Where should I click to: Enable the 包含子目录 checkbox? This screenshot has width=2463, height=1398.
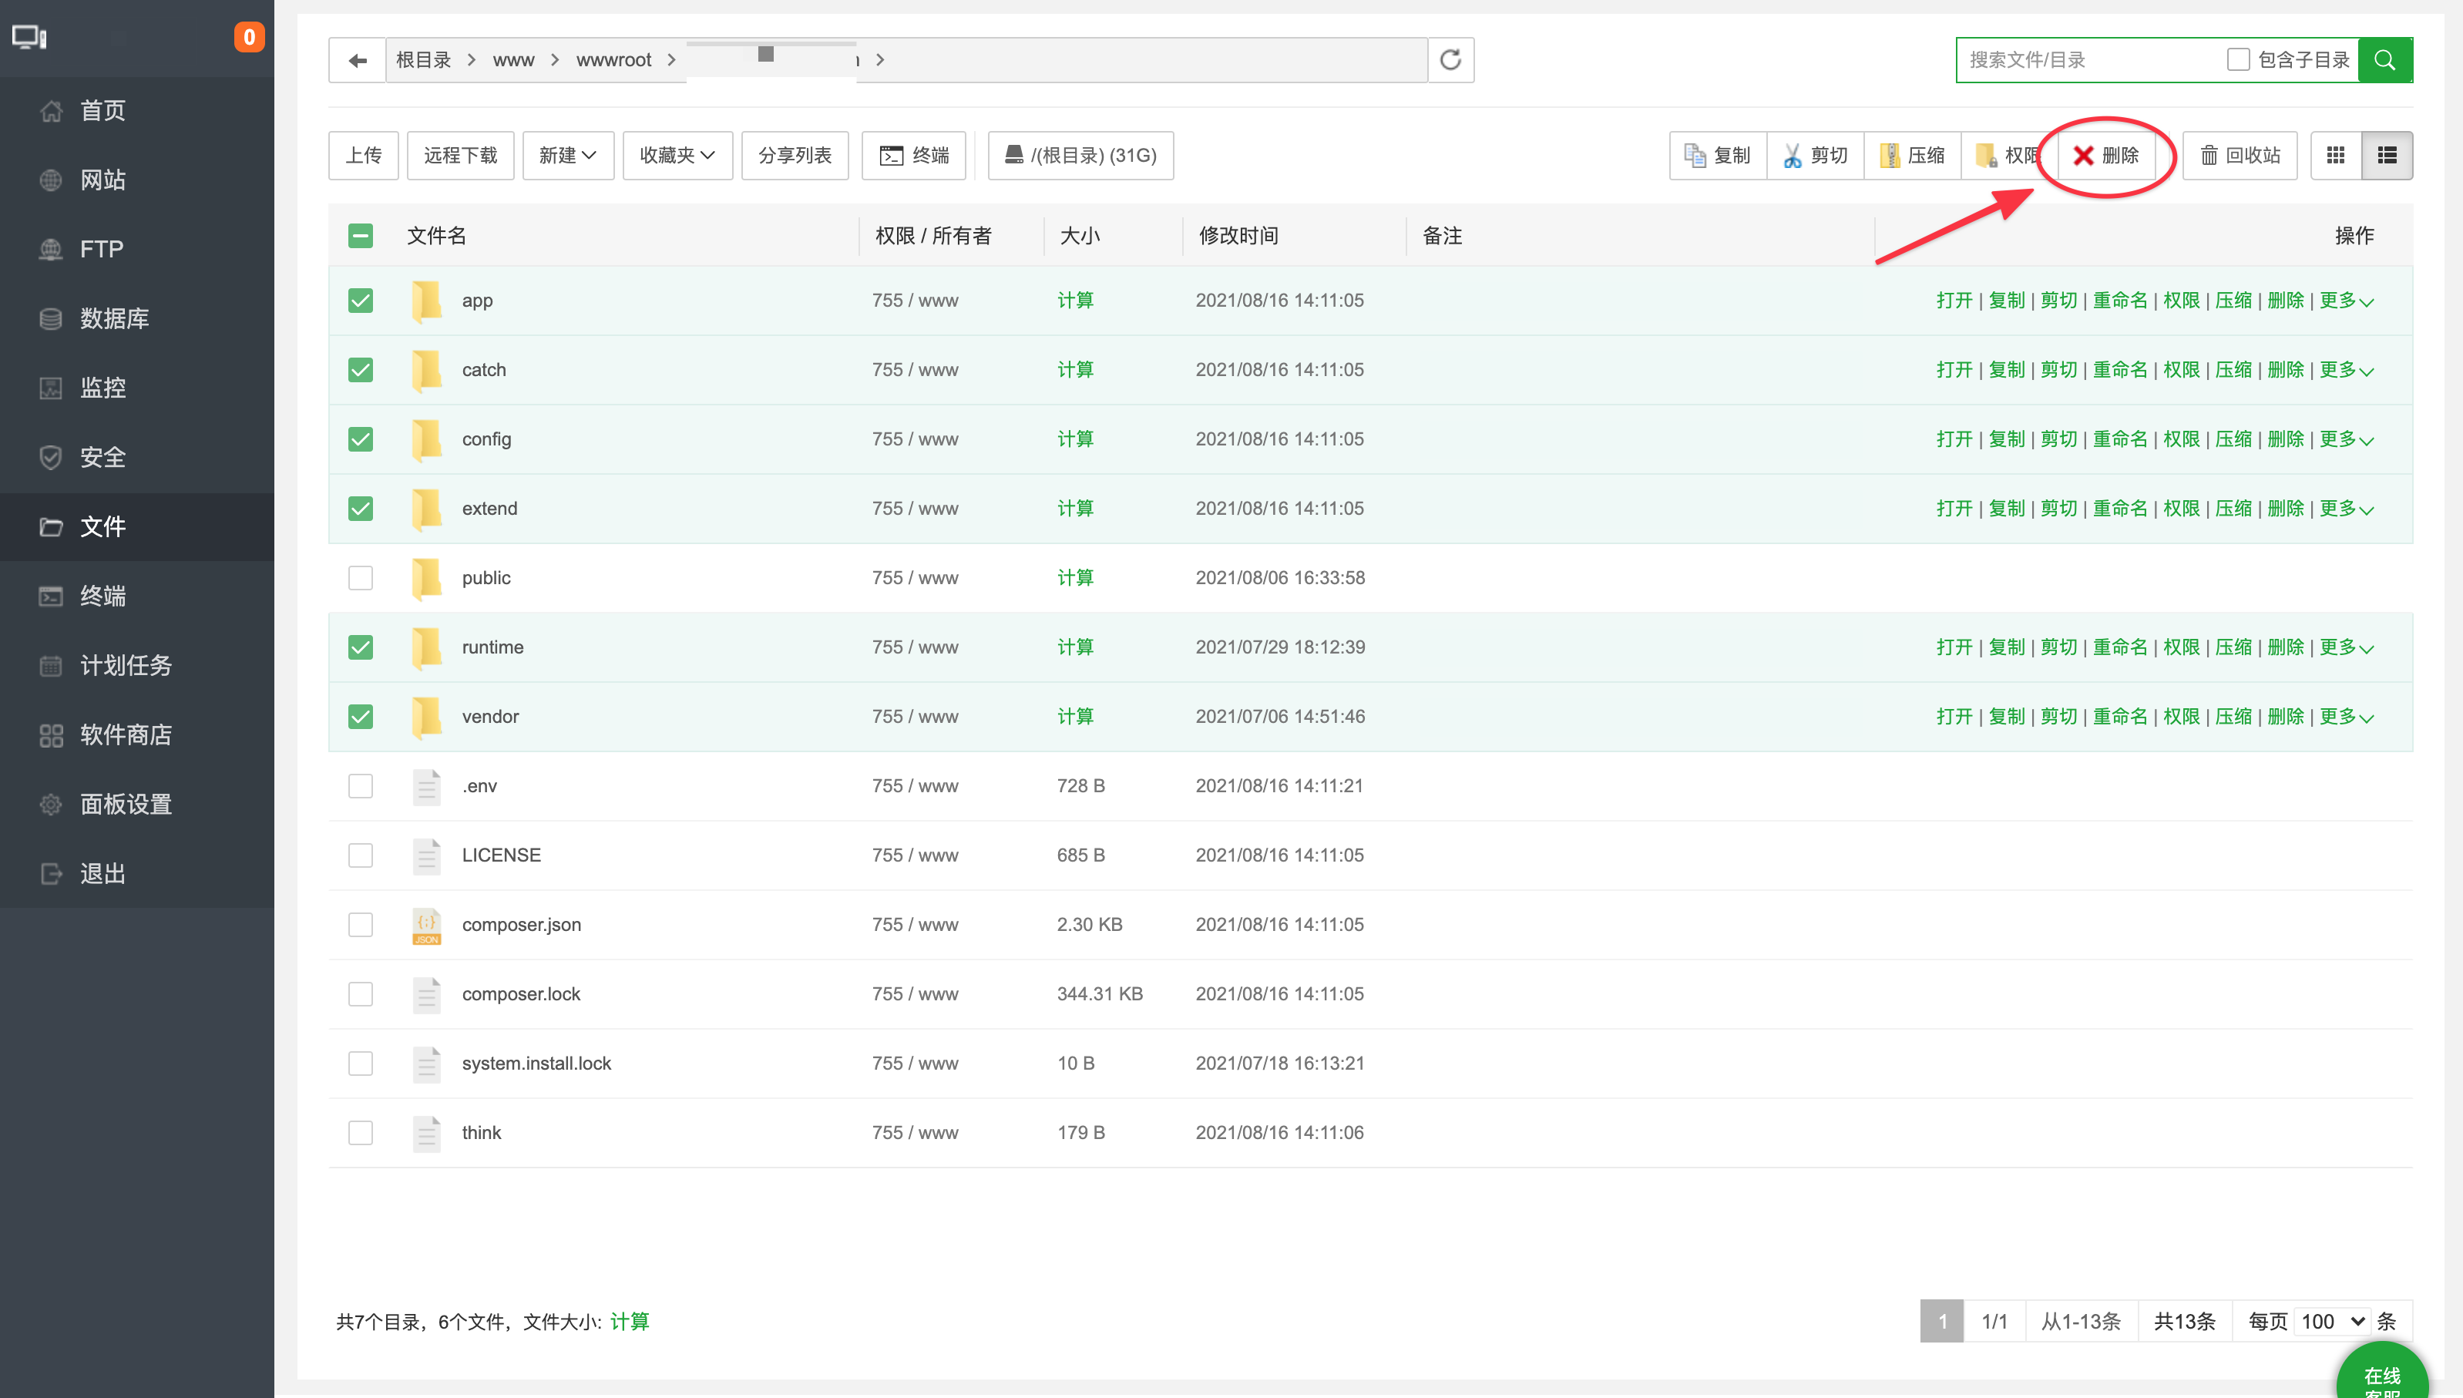2237,59
